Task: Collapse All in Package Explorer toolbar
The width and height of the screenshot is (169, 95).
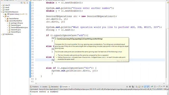Action: (22, 3)
